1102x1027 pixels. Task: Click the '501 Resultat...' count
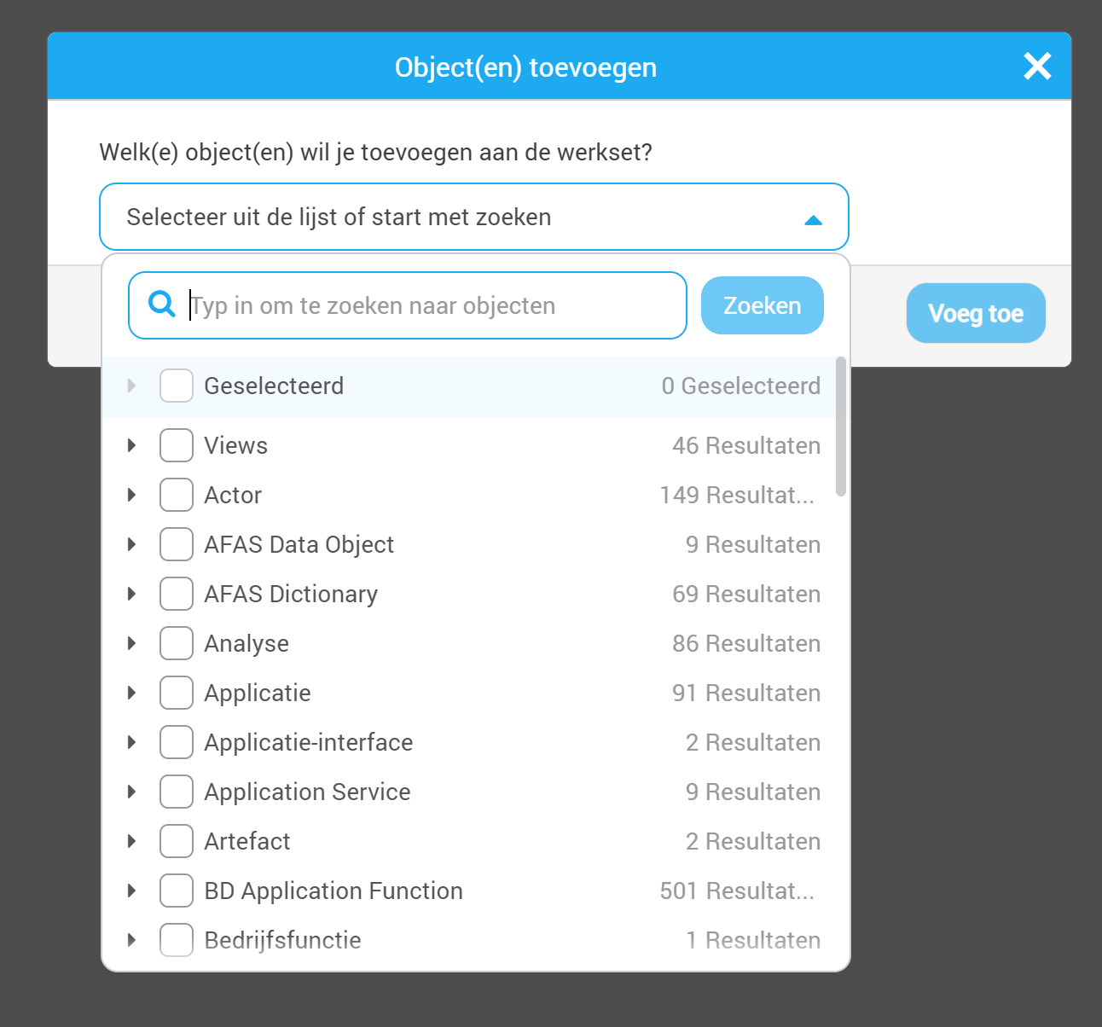(x=737, y=891)
